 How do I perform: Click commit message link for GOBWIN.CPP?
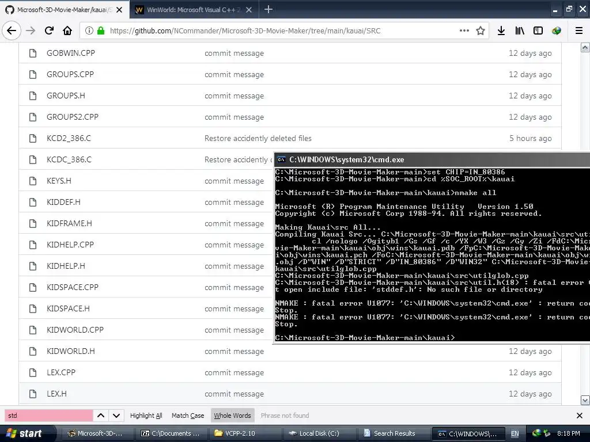point(234,54)
